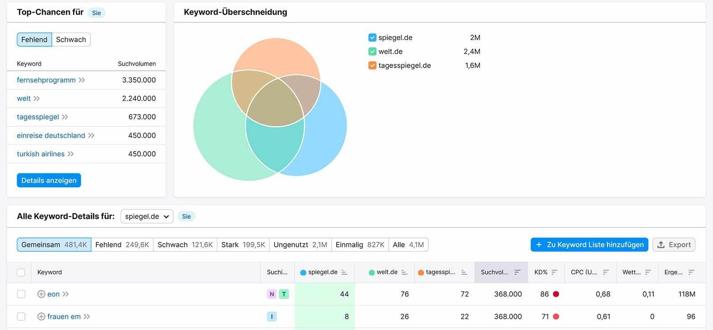The width and height of the screenshot is (713, 330).
Task: Uncheck spiegel.de in the overlap legend
Action: [x=373, y=38]
